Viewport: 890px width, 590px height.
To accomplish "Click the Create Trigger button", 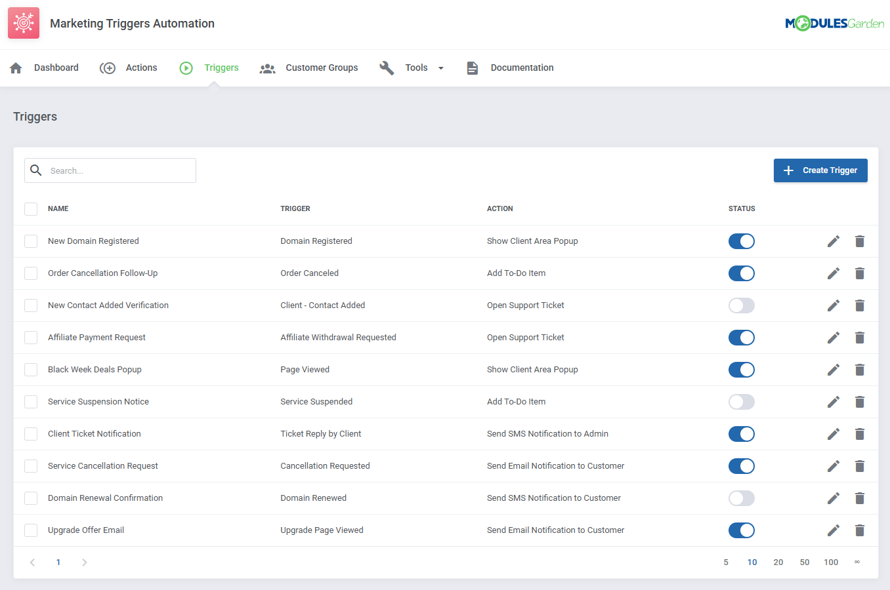I will (x=820, y=170).
